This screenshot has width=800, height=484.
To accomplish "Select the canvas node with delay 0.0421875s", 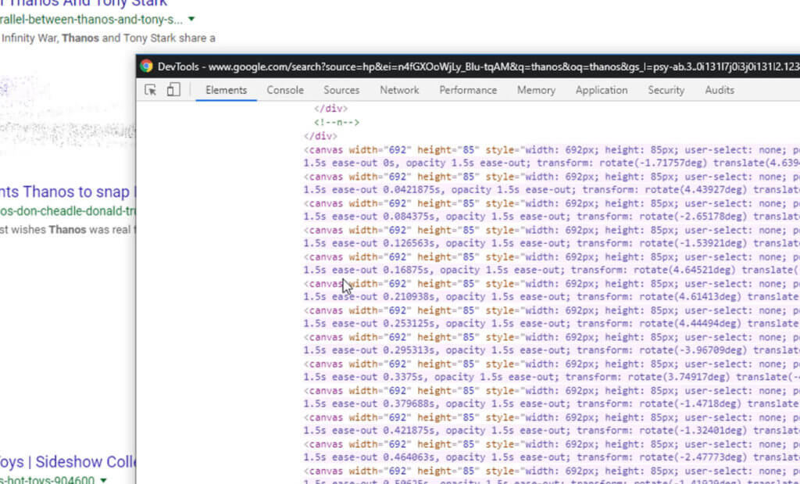I will pyautogui.click(x=552, y=183).
